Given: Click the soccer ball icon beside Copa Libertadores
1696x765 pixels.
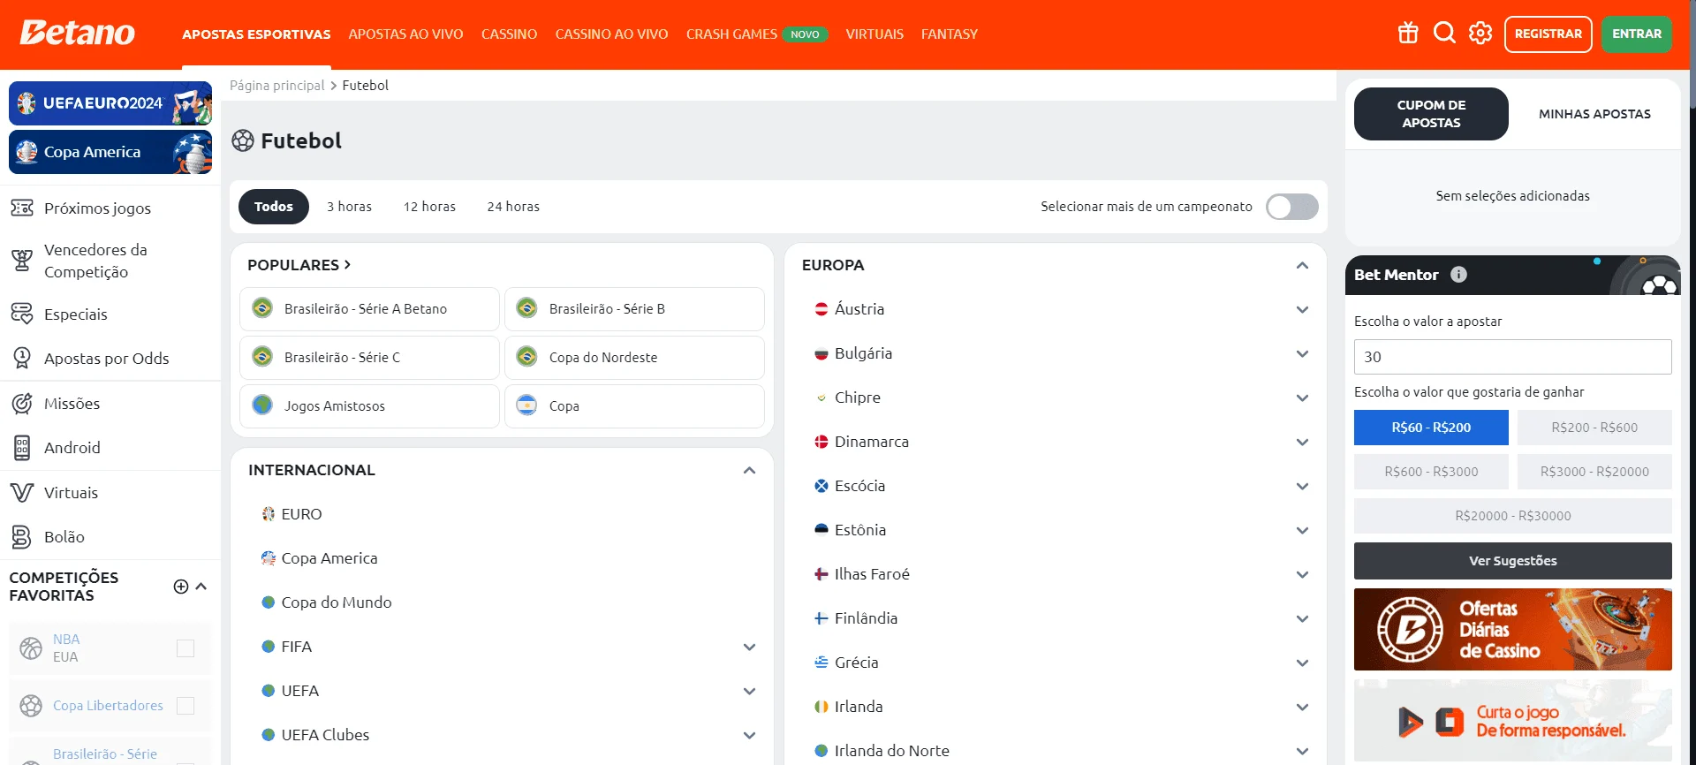Looking at the screenshot, I should click(31, 706).
